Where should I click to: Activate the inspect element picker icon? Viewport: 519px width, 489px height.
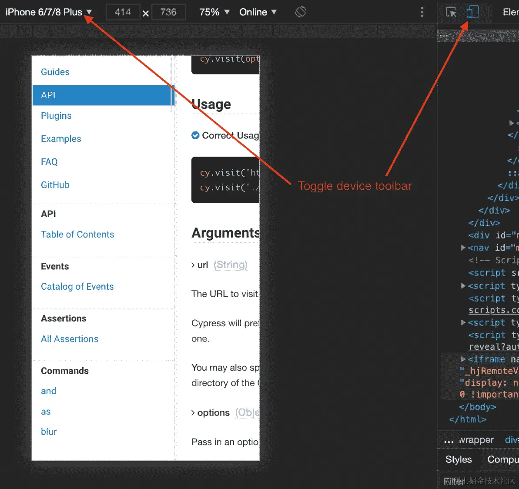pos(451,12)
